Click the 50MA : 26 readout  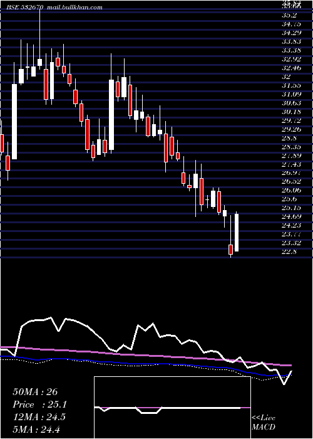pyautogui.click(x=35, y=392)
